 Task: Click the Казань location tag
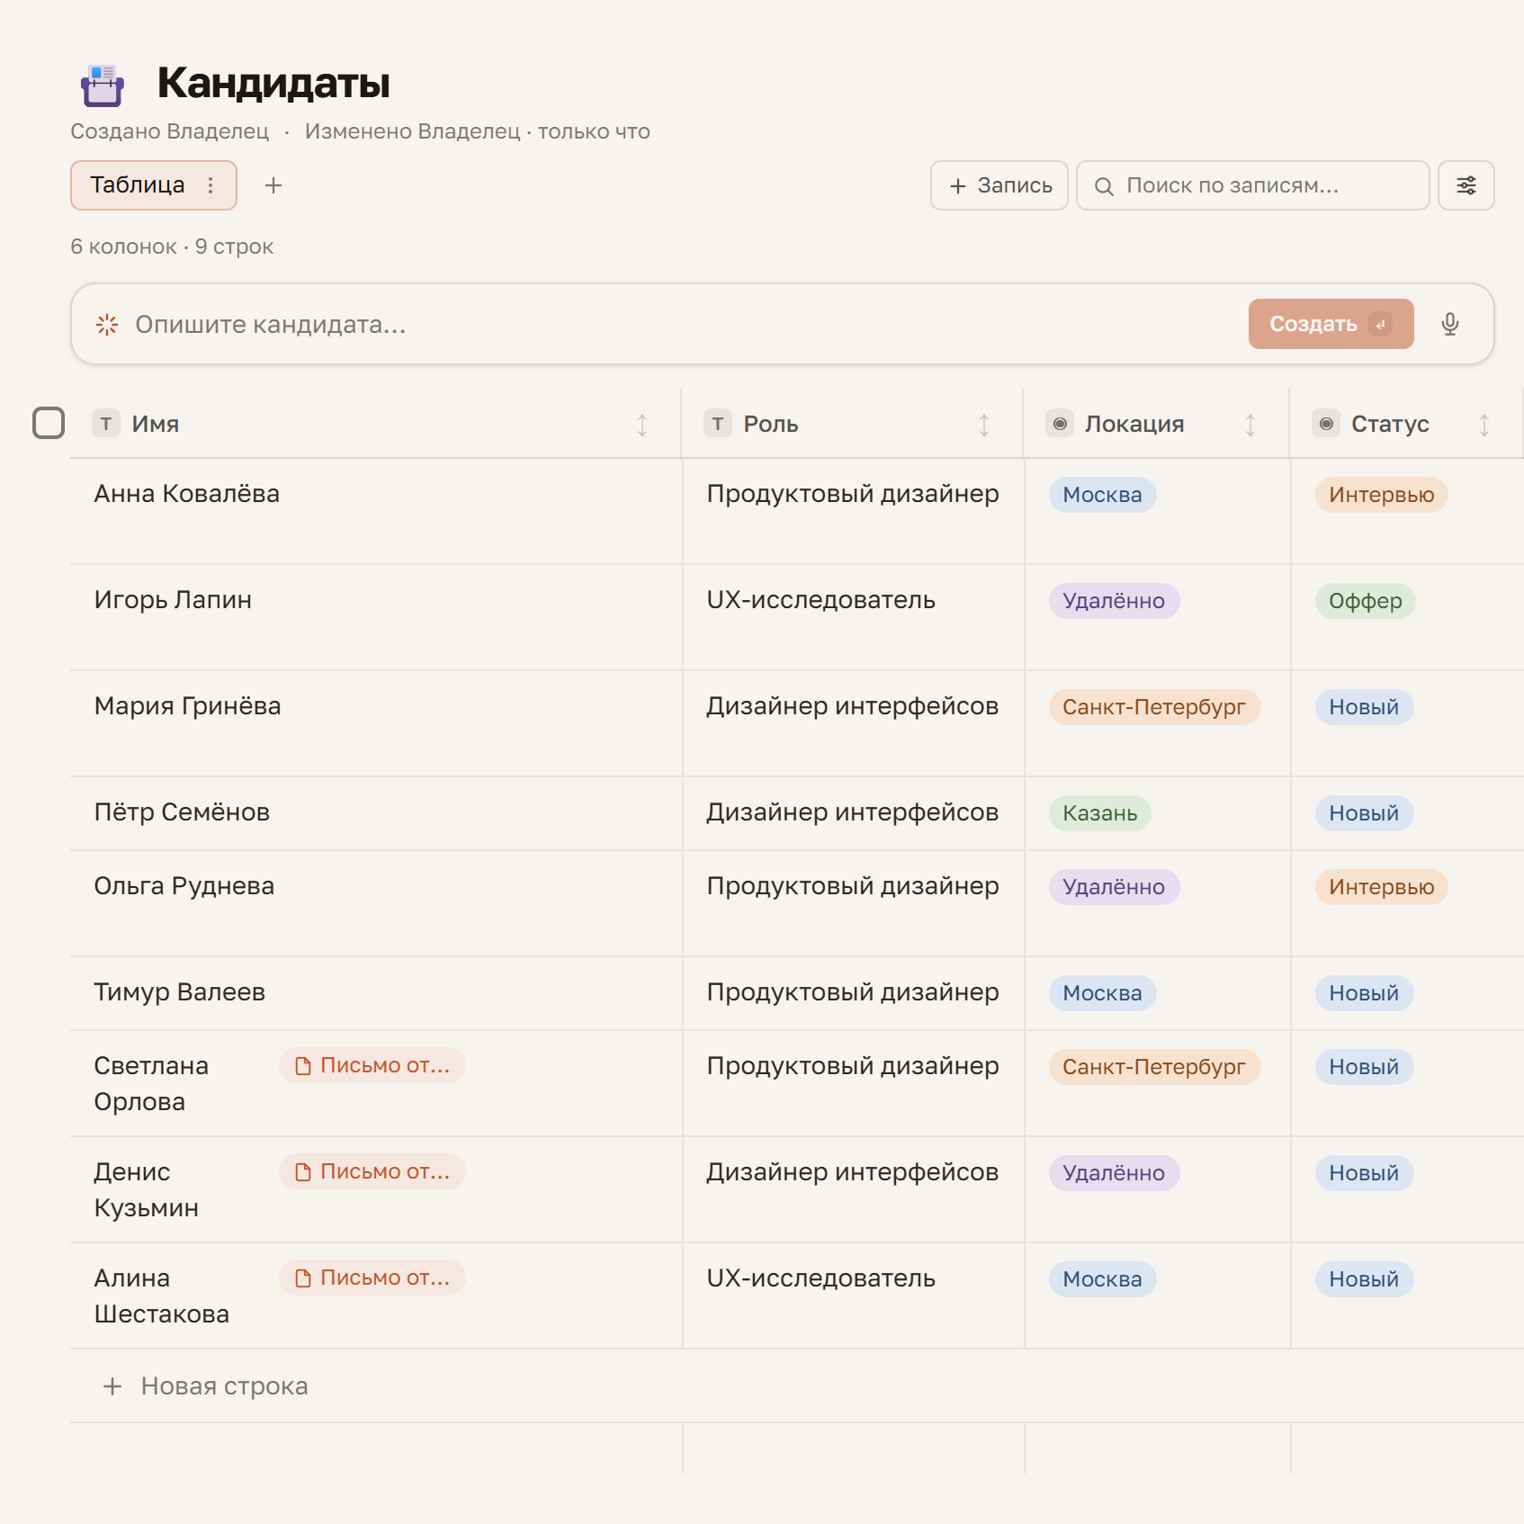(1099, 813)
